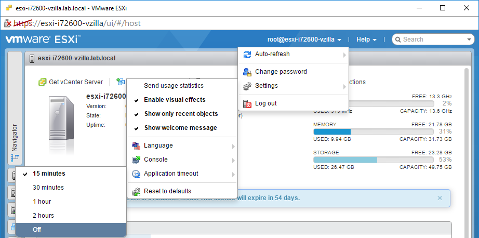Expand Language submenu arrow

(233, 147)
